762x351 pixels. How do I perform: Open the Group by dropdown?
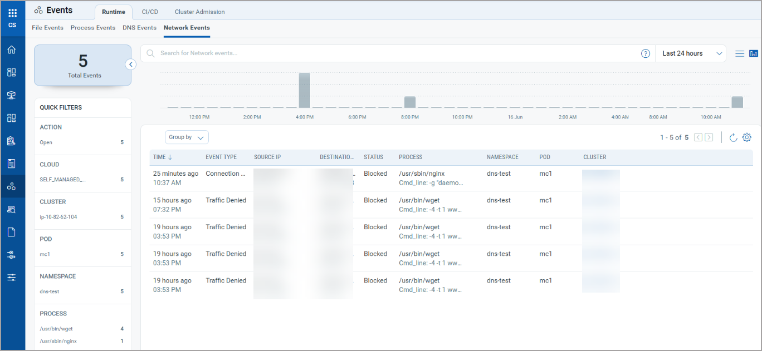click(x=187, y=137)
